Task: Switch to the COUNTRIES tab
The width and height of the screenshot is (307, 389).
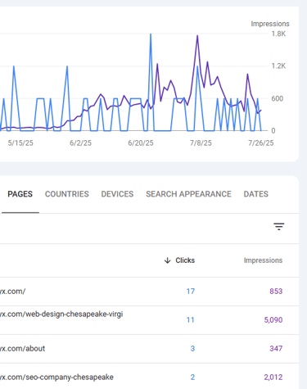Action: pyautogui.click(x=67, y=194)
